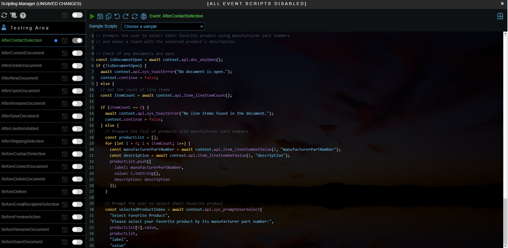
Task: Save the script using the editor toolbar
Action: (100, 16)
